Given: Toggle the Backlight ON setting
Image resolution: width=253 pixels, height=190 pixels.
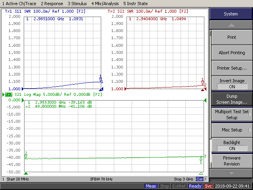Looking at the screenshot, I should 232,145.
